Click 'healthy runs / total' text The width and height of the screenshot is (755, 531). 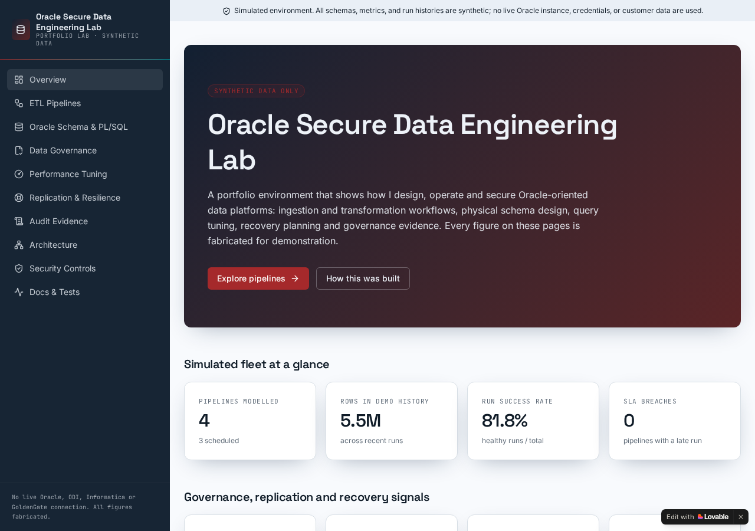click(513, 441)
